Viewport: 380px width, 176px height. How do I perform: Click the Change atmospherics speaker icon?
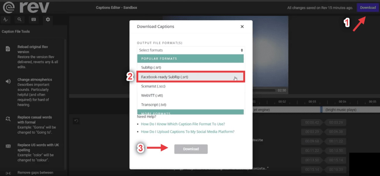[8, 81]
